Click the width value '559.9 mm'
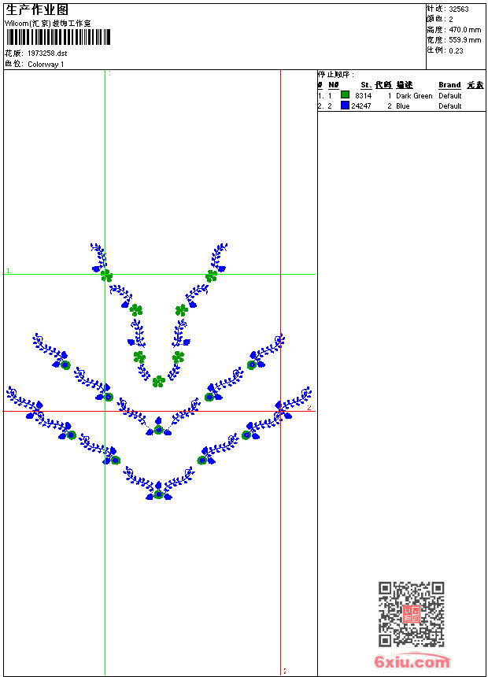Screen dimensions: 488x677 (x=464, y=39)
